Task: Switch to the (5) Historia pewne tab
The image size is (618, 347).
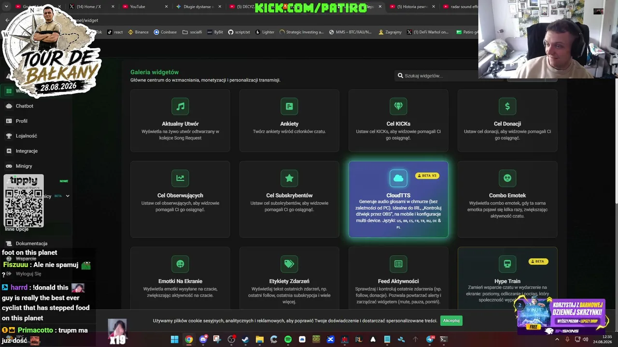Action: click(x=412, y=7)
